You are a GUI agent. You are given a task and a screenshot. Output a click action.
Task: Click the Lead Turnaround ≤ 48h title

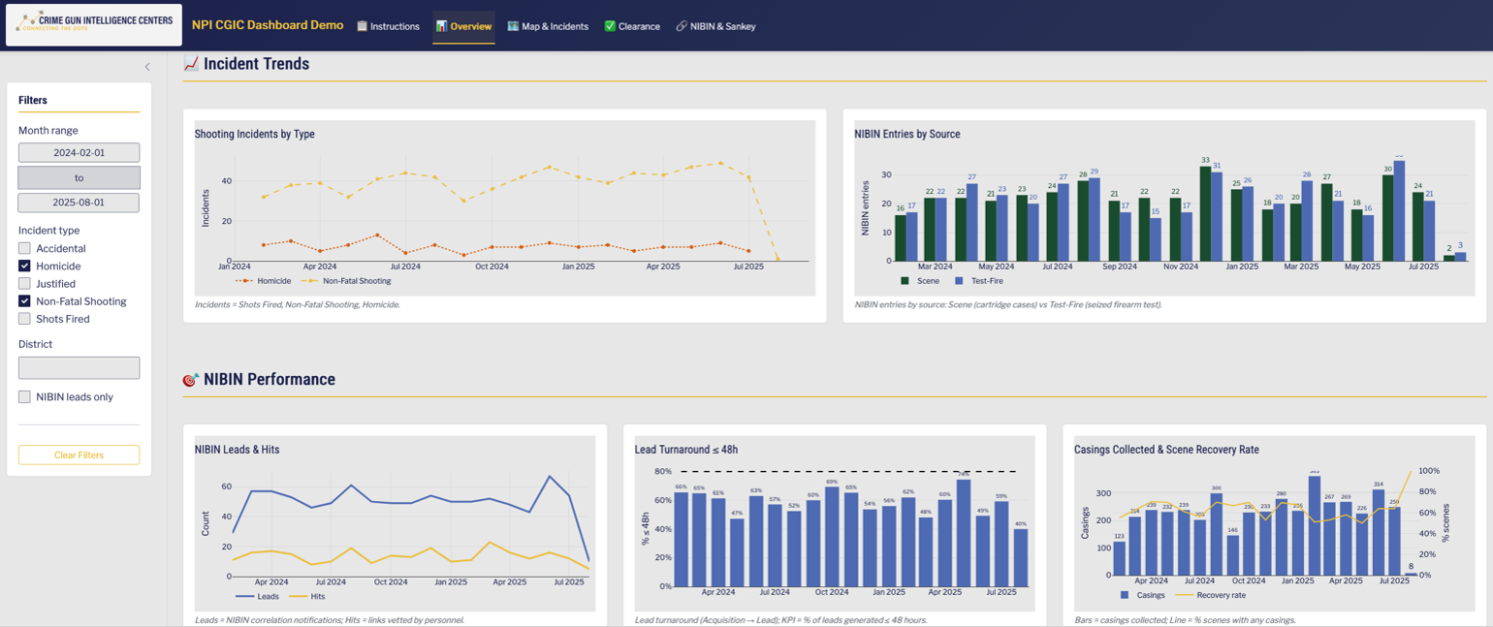click(x=686, y=450)
